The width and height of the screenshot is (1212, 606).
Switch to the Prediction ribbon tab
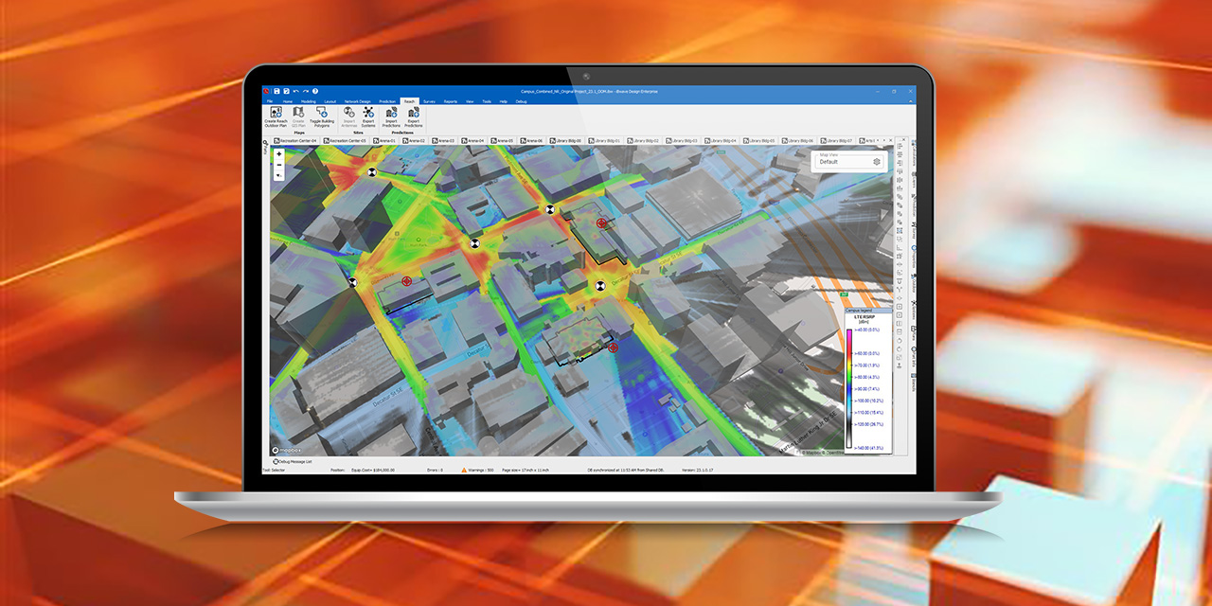(387, 100)
